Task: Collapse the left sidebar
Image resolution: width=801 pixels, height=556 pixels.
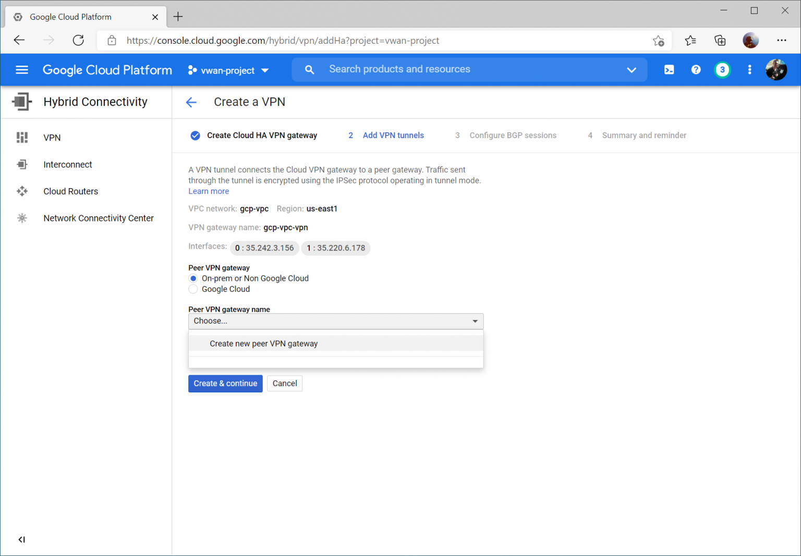Action: (21, 539)
